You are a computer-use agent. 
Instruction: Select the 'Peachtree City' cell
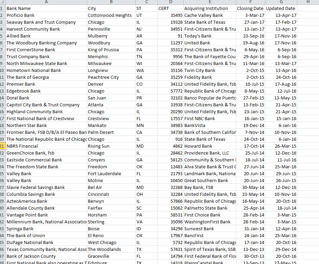[111, 77]
